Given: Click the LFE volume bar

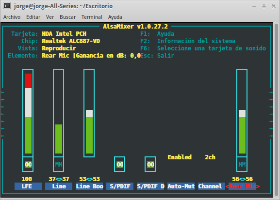Looking at the screenshot, I should point(28,113).
